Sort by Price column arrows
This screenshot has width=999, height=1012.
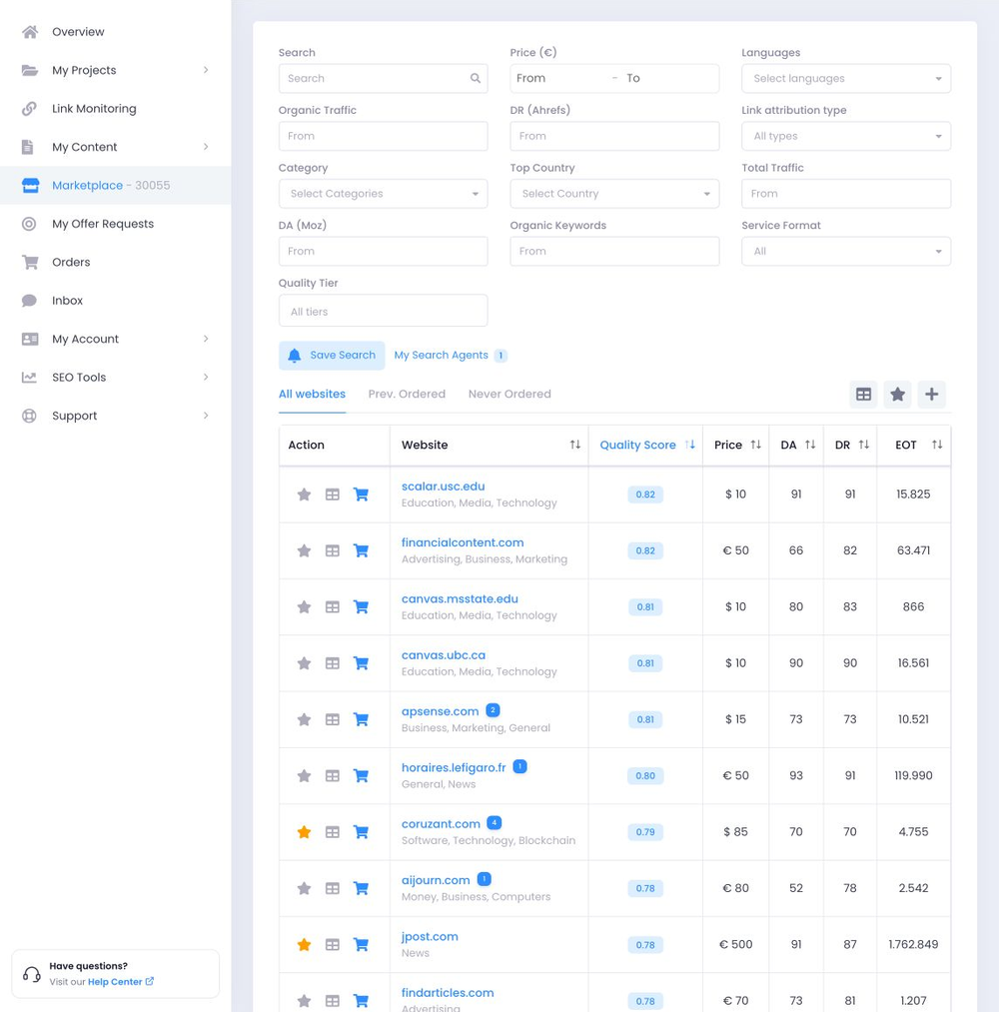pyautogui.click(x=755, y=445)
